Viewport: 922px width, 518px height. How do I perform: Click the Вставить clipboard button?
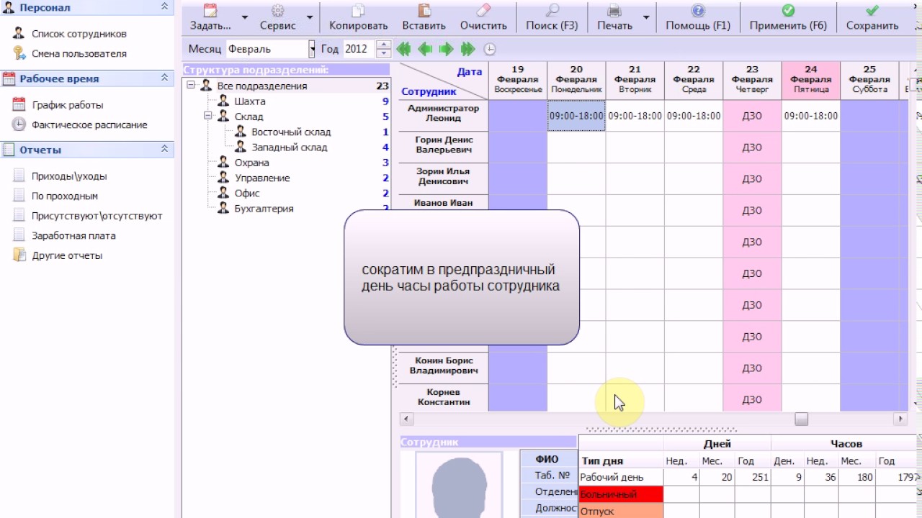click(424, 17)
